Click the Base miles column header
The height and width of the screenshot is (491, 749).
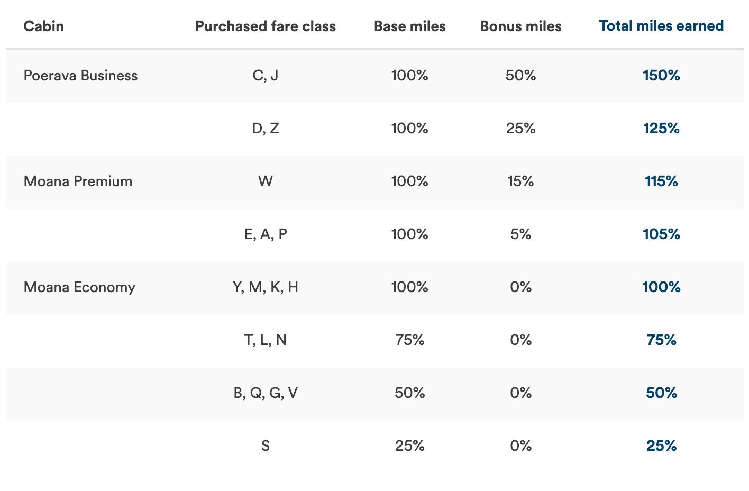409,26
